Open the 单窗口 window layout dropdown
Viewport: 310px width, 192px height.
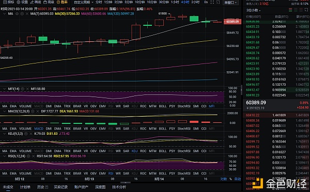click(x=230, y=3)
